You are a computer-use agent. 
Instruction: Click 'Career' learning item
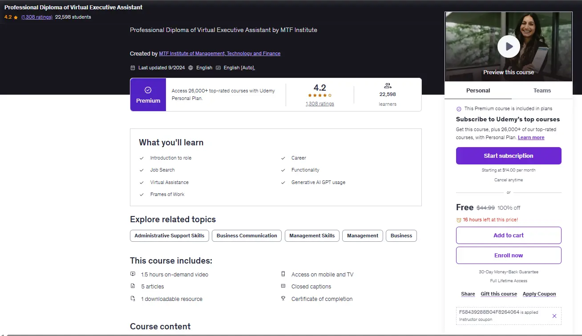[299, 158]
